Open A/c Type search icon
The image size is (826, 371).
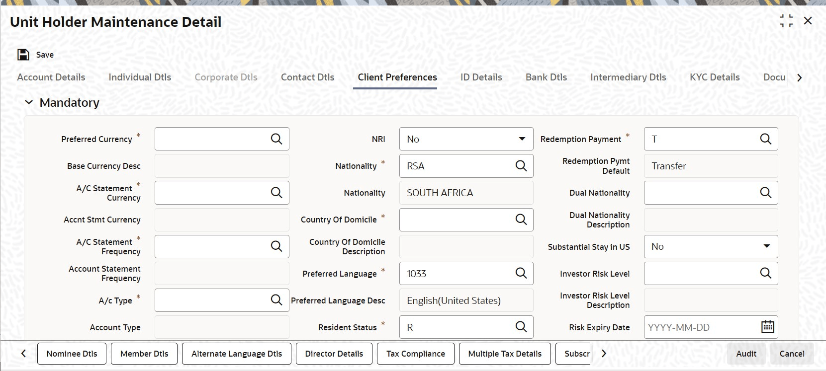click(x=276, y=300)
